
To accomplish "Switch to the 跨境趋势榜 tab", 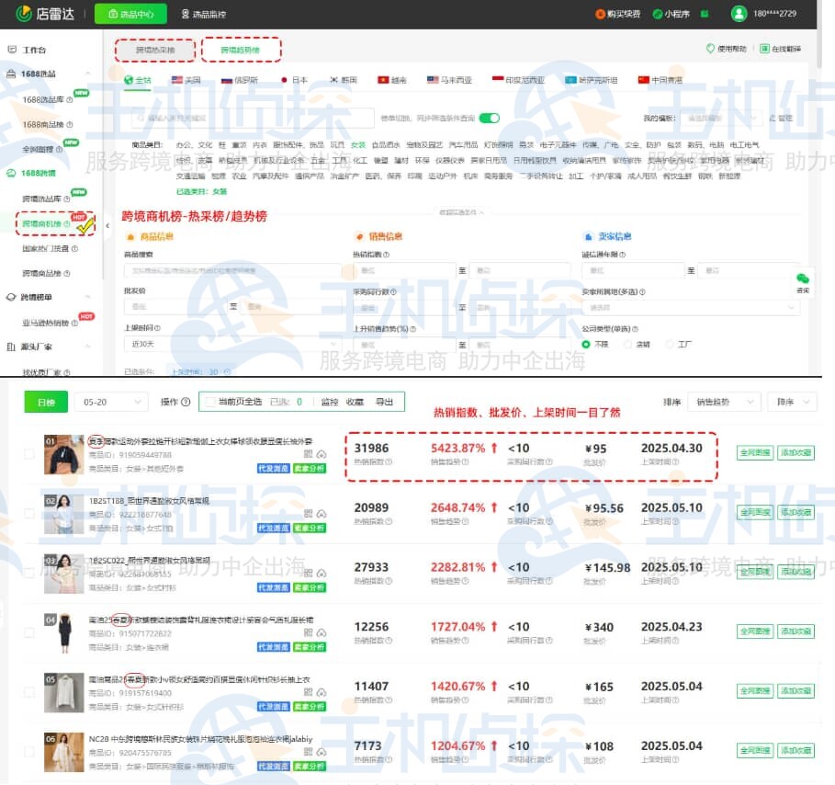I will click(x=240, y=50).
